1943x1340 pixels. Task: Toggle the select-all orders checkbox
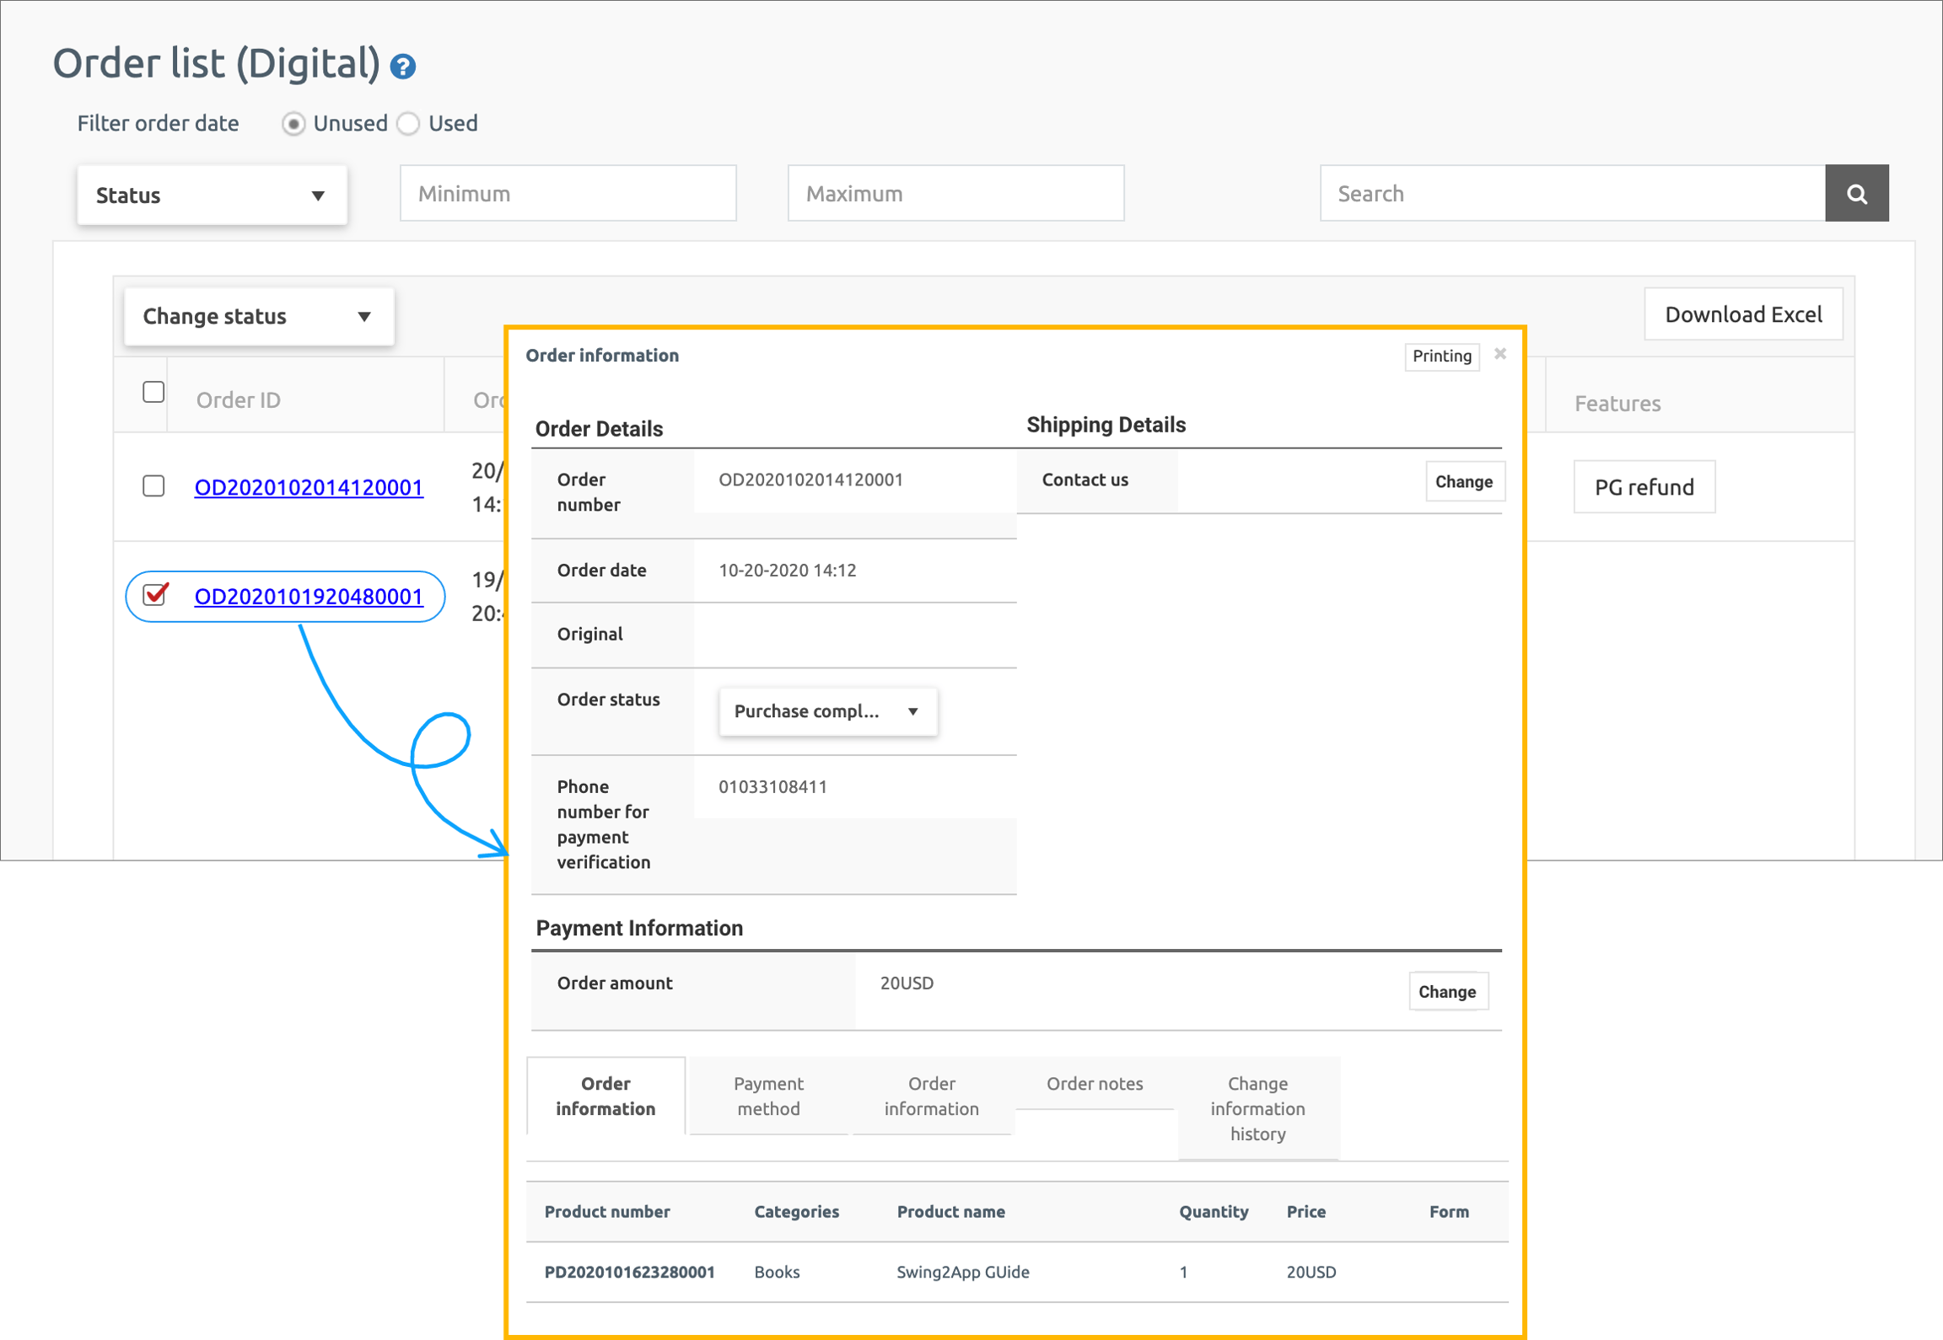coord(153,392)
